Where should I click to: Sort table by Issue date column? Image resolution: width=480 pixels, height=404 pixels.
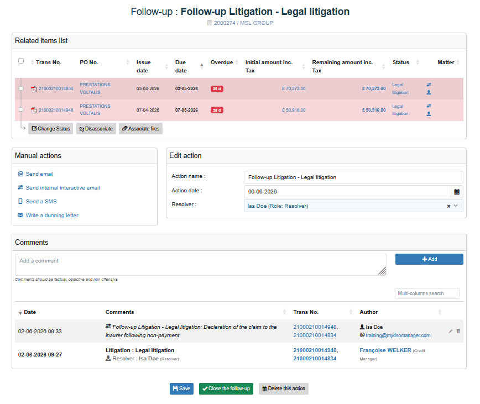[166, 66]
